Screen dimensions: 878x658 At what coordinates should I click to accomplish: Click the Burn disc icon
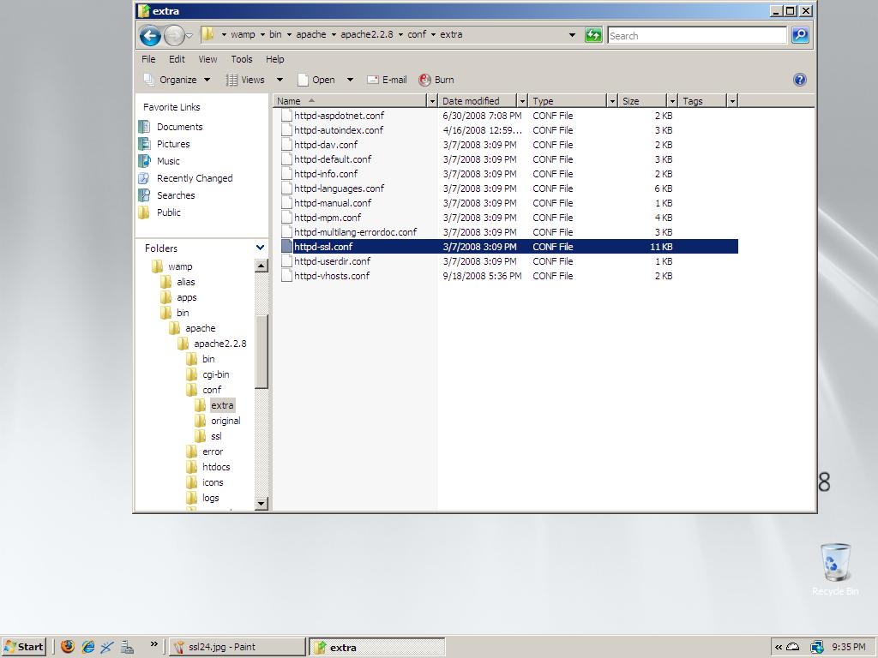[x=425, y=80]
